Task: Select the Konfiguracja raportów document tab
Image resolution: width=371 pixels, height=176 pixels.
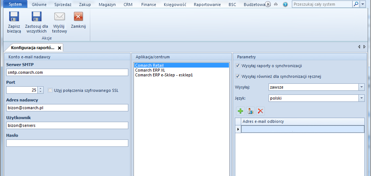Action: click(x=33, y=48)
